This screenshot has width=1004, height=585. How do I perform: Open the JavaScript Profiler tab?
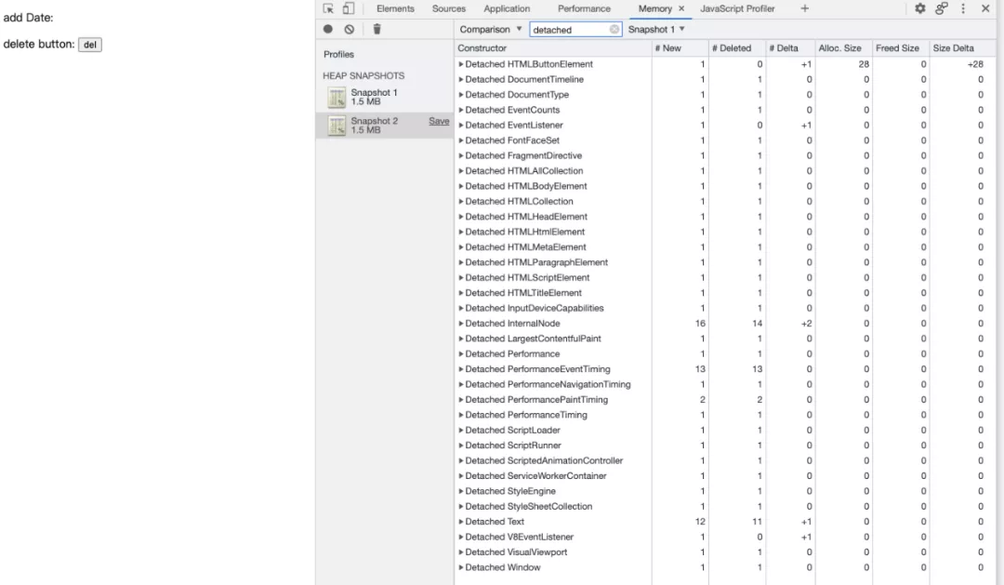(x=737, y=8)
